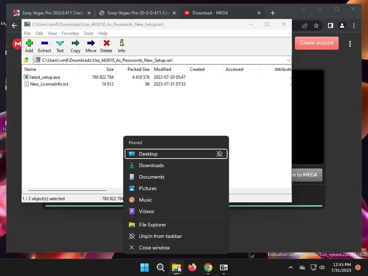This screenshot has width=368, height=276.
Task: Go up one folder level in 7-Zip
Action: 26,60
